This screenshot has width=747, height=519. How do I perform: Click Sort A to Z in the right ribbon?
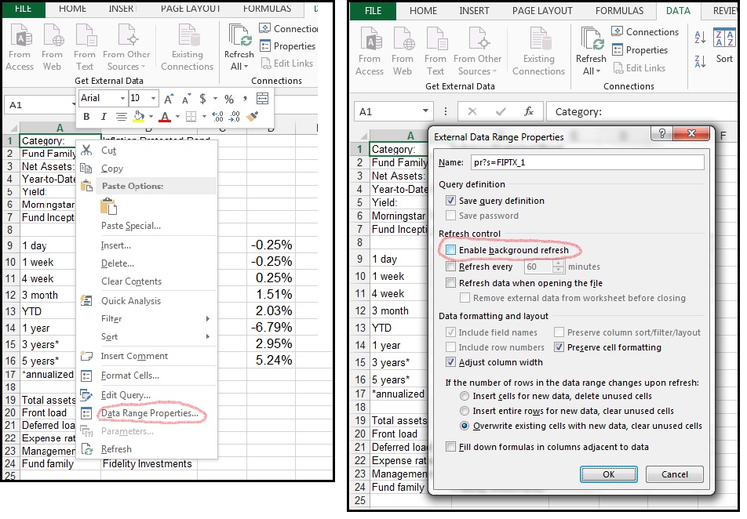(x=700, y=37)
